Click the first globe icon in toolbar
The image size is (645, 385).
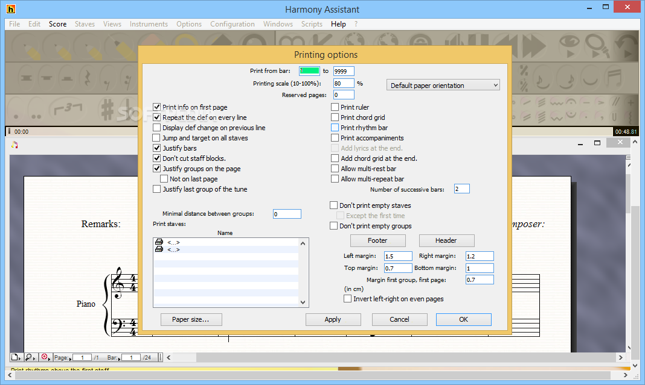click(x=355, y=41)
